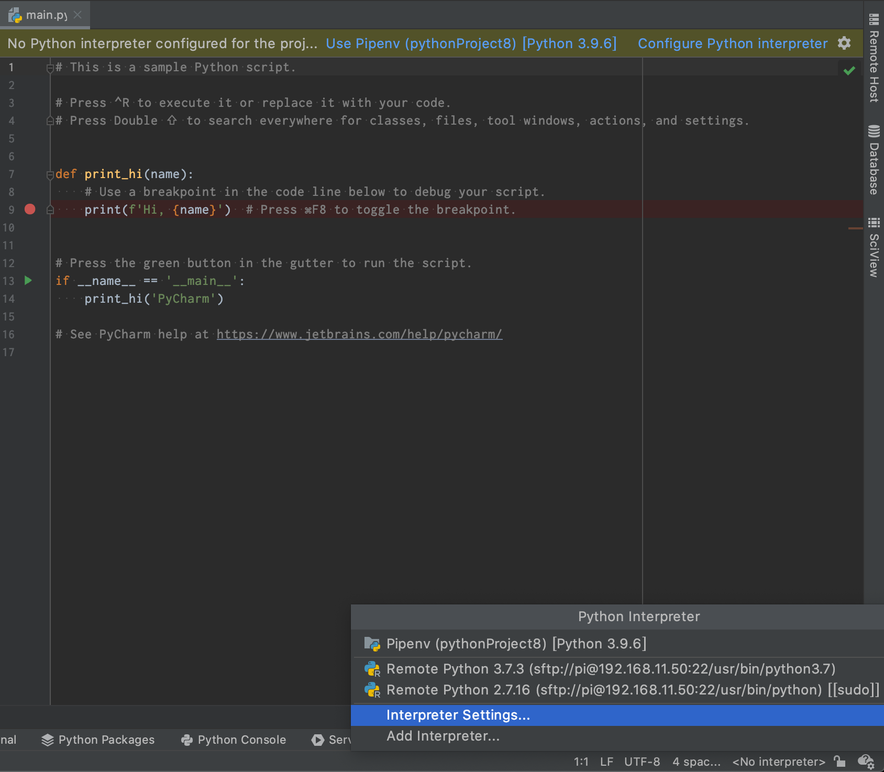Open the Remote Host tool window
The image size is (884, 772).
click(x=874, y=59)
